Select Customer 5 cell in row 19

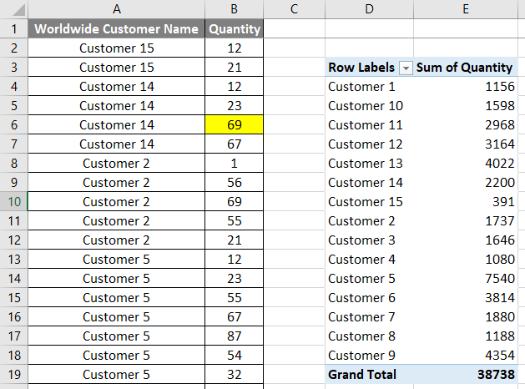117,374
